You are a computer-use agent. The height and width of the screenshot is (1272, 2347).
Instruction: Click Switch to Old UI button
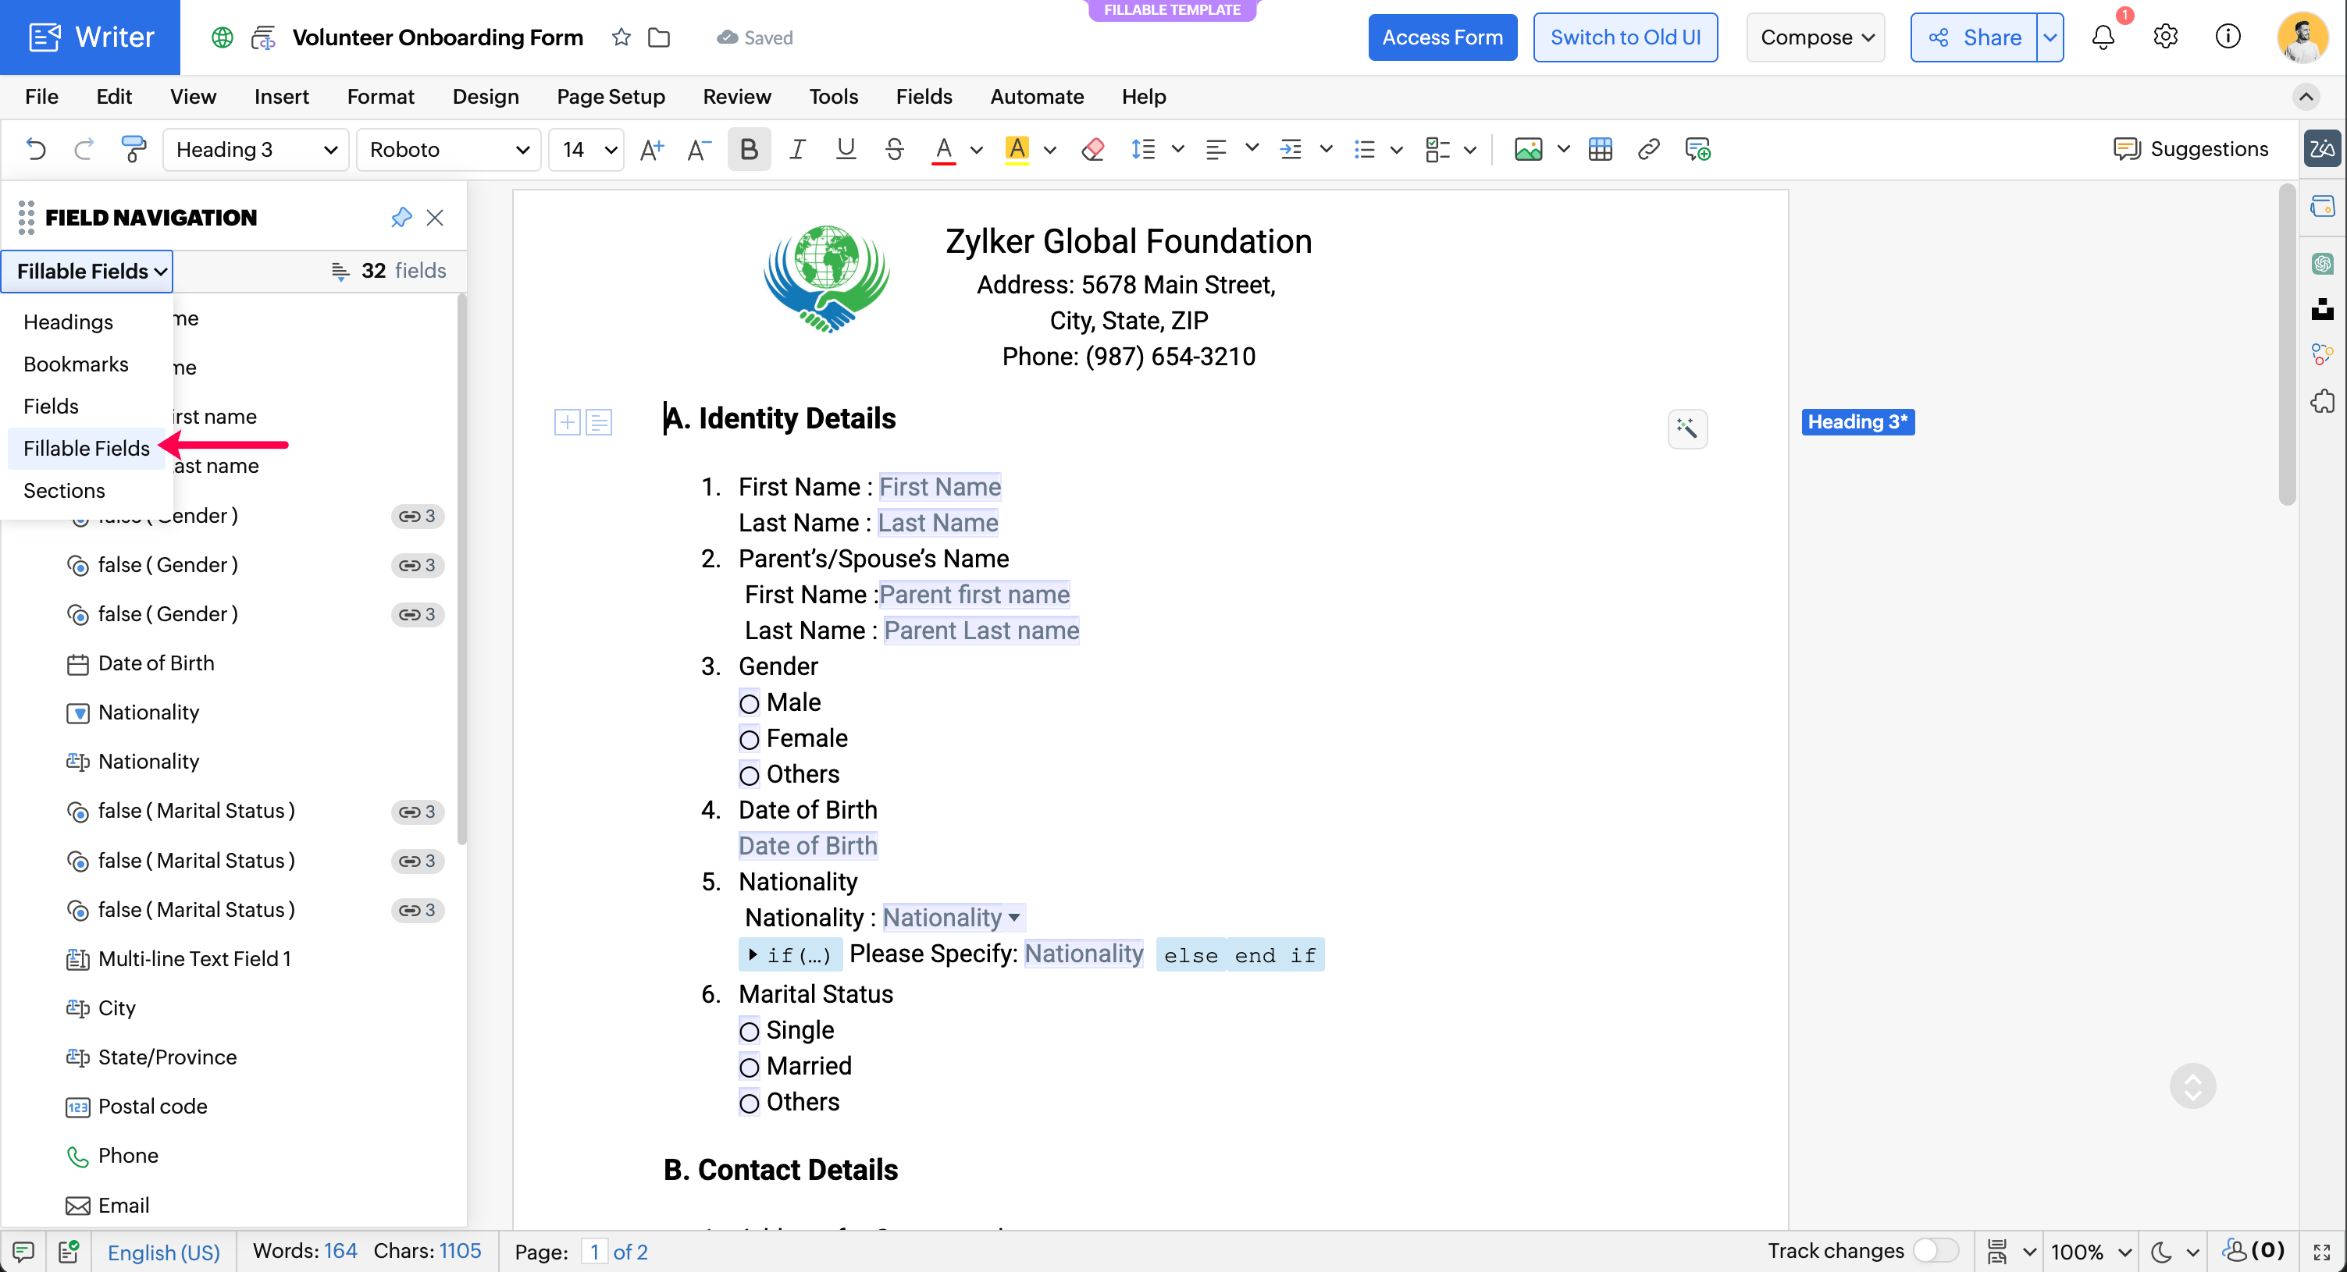1625,37
